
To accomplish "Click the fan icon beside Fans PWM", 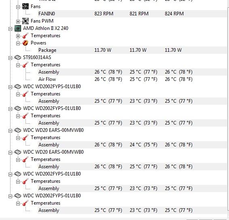I will [x=25, y=21].
